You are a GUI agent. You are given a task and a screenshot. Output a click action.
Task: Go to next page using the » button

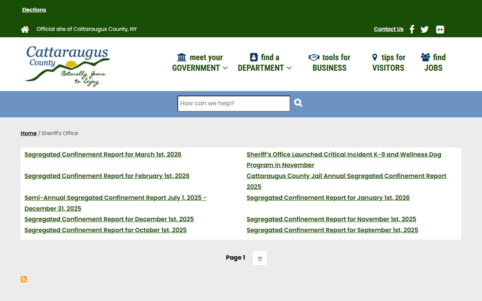coord(260,258)
